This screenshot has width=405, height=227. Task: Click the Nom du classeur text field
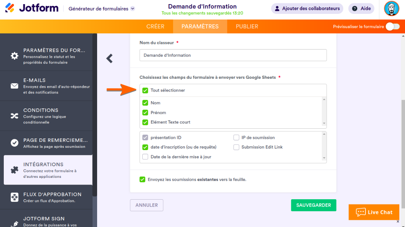[233, 55]
